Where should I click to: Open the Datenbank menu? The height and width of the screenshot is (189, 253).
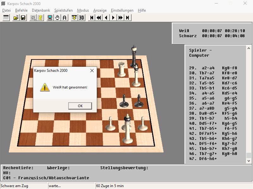pos(41,10)
